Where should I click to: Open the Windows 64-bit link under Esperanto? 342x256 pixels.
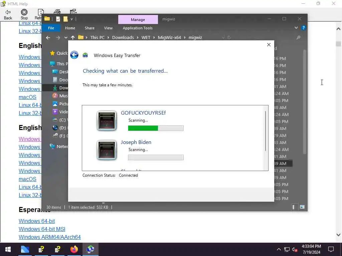click(37, 221)
